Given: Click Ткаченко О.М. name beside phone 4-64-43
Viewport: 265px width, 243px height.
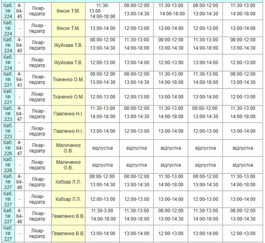Looking at the screenshot, I should (x=68, y=79).
